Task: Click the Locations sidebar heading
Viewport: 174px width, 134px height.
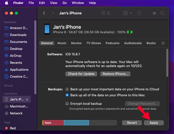Action: (x=11, y=94)
